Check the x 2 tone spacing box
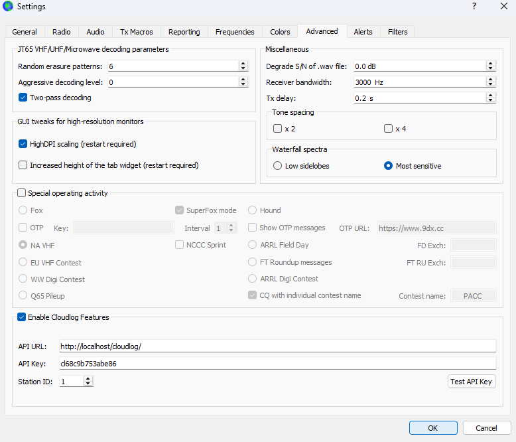The image size is (516, 442). tap(278, 129)
